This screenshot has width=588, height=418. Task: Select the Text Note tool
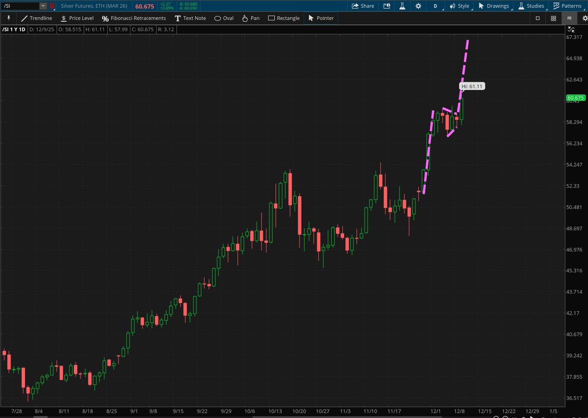point(190,18)
